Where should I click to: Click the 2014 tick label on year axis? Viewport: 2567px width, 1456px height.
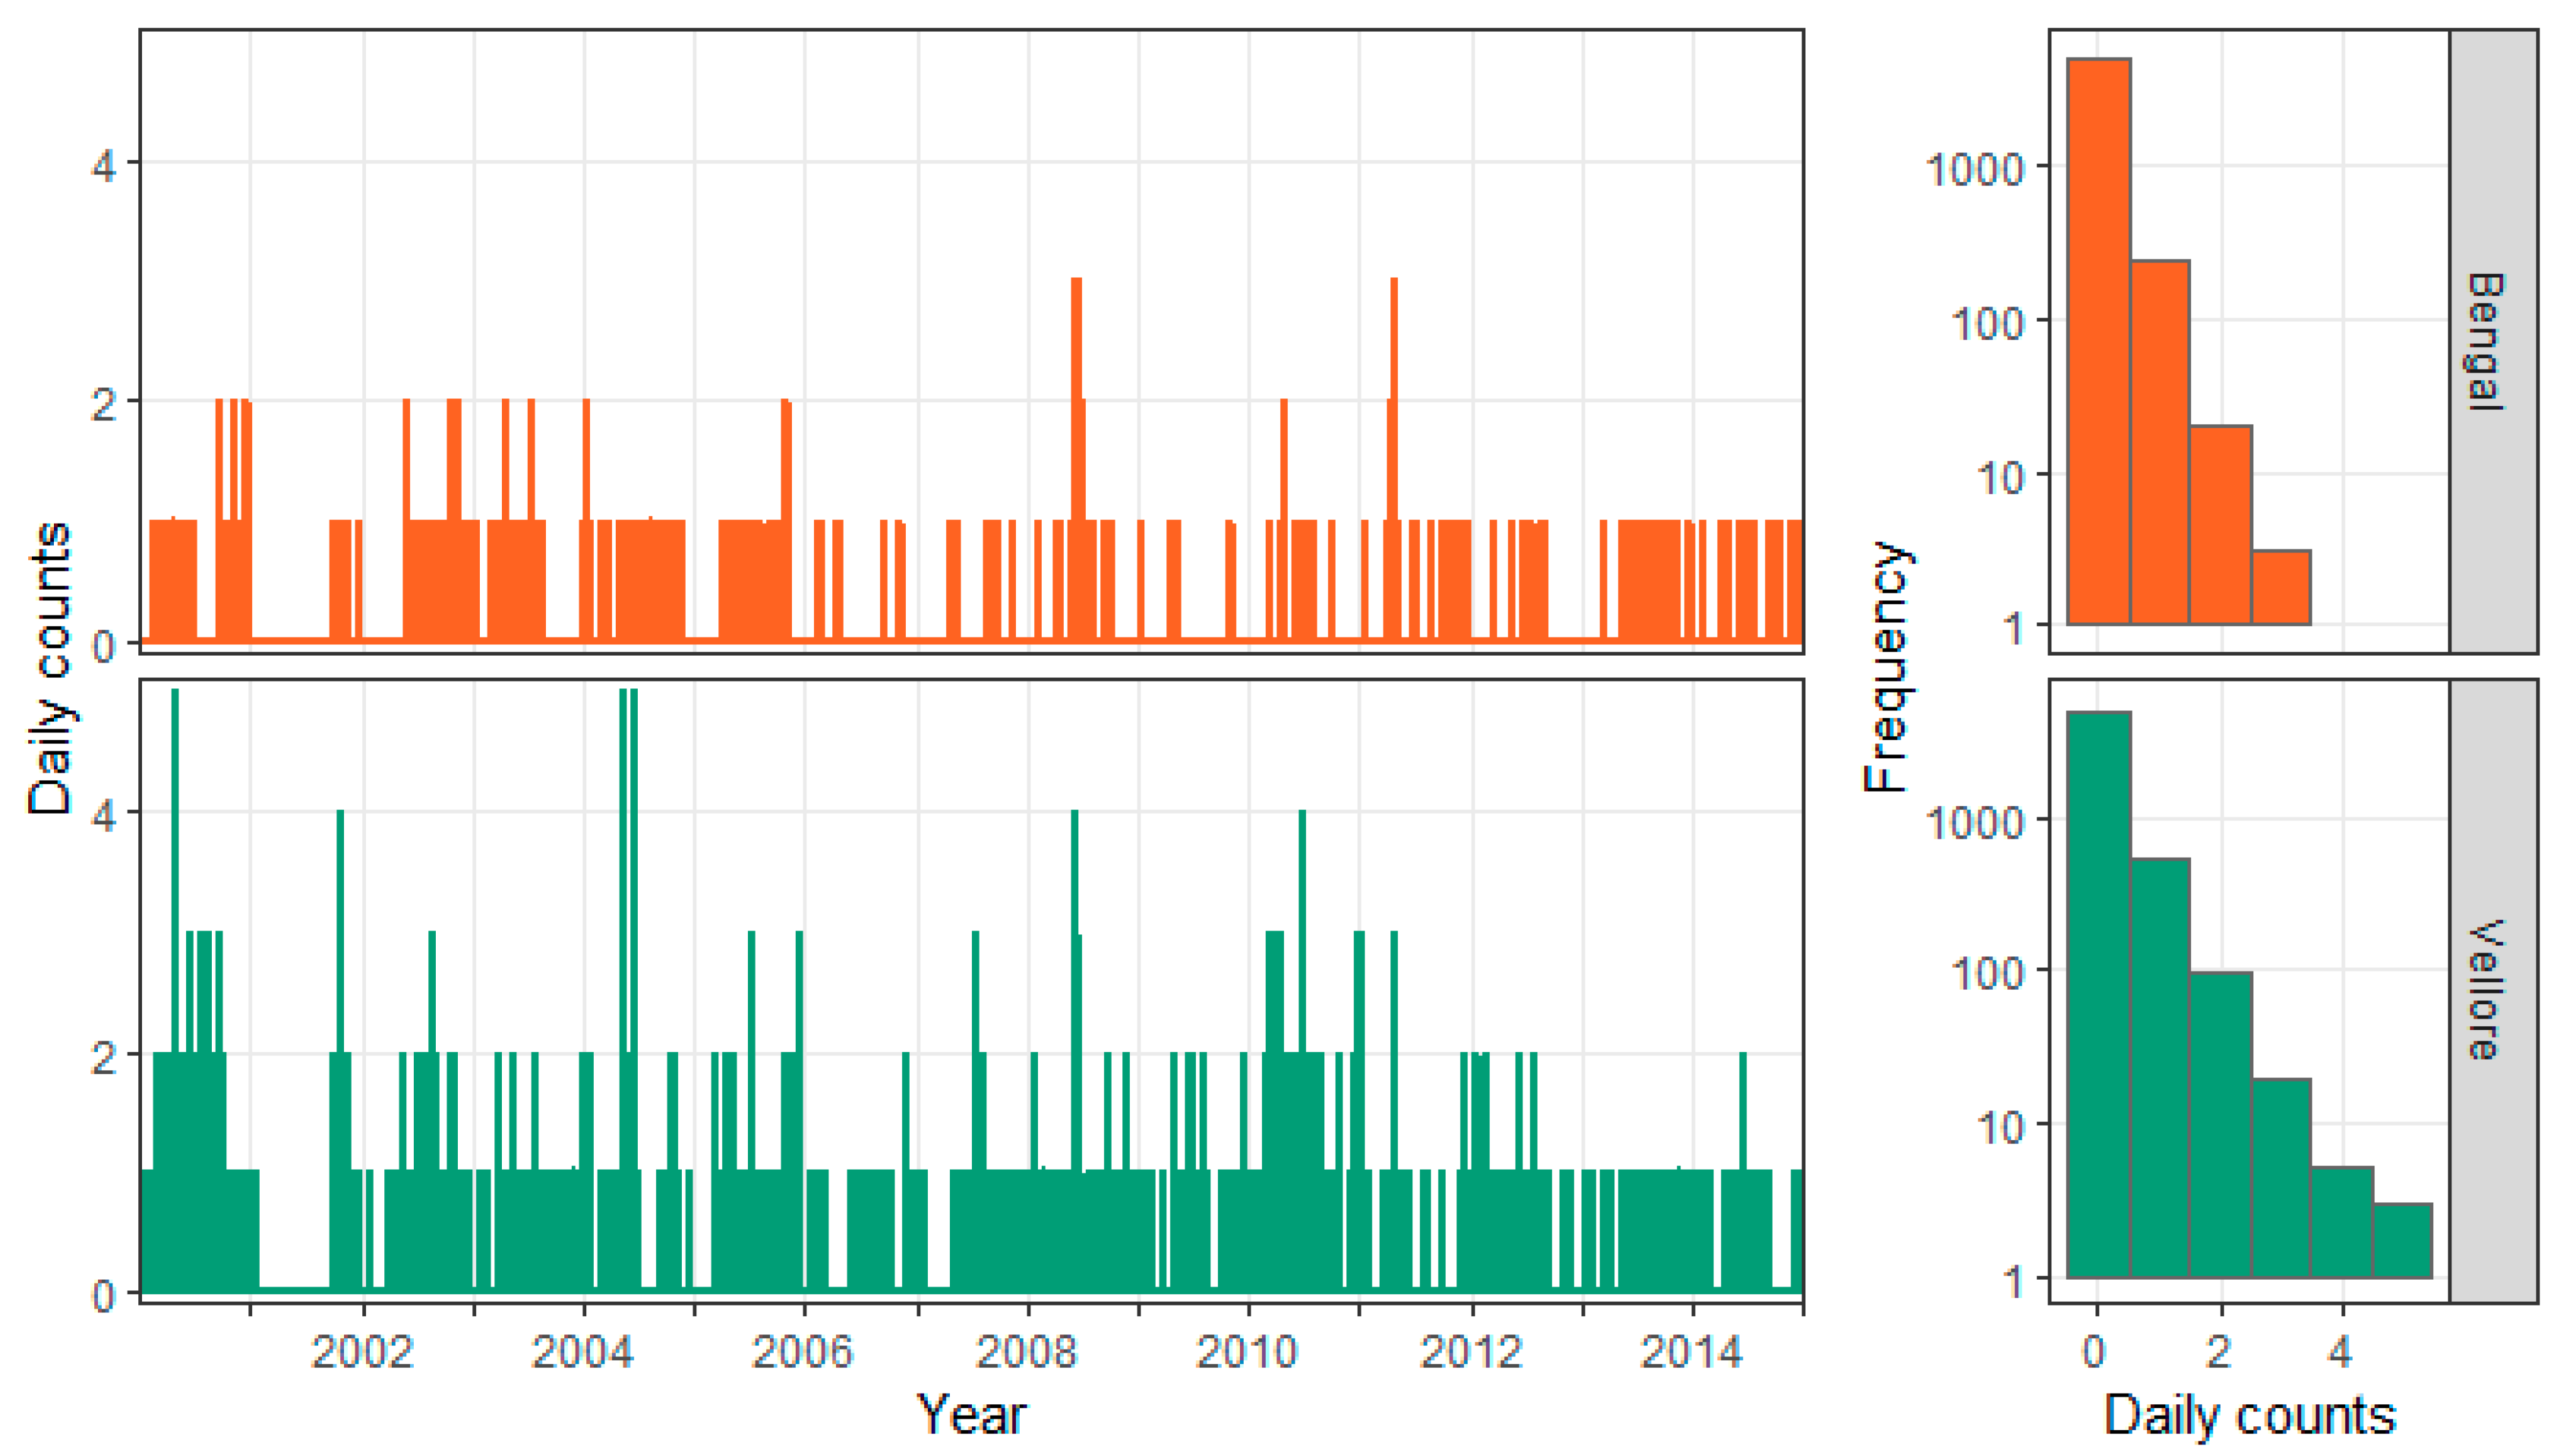(x=1691, y=1353)
